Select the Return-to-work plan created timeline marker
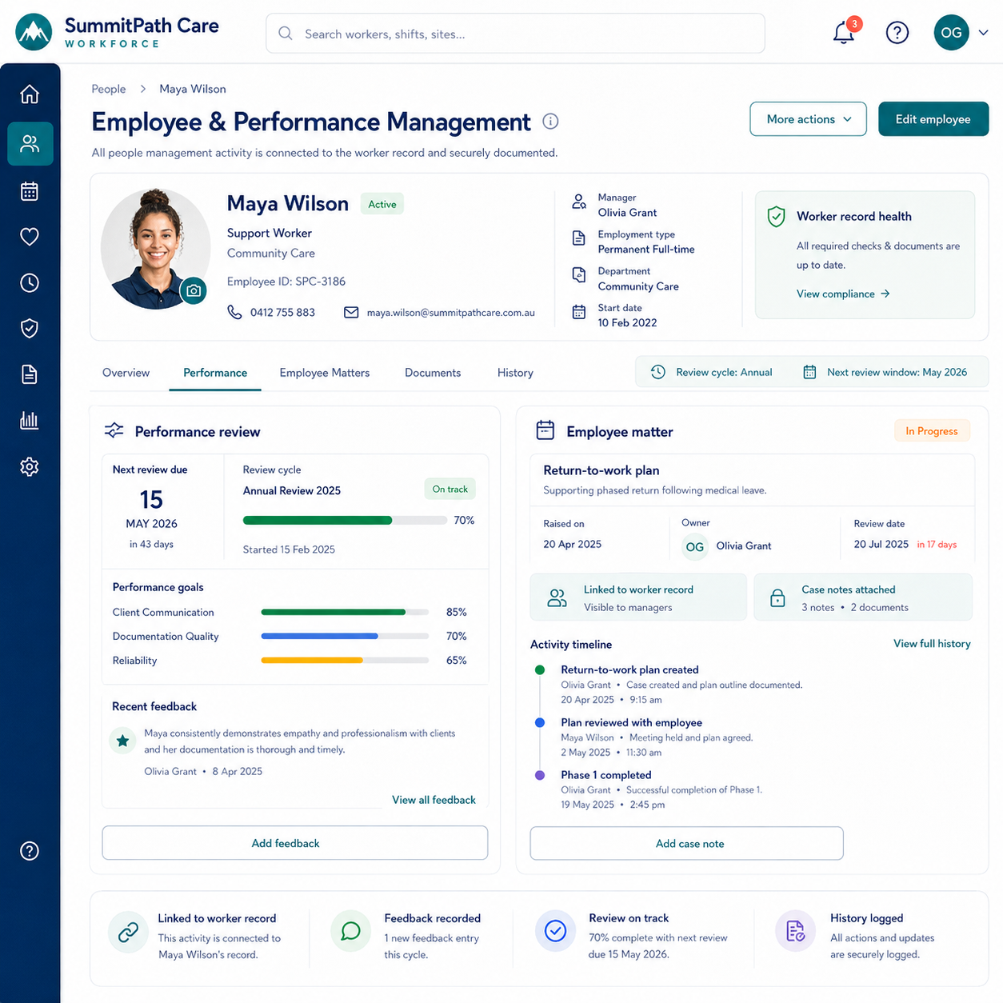Image resolution: width=1003 pixels, height=1003 pixels. [540, 669]
